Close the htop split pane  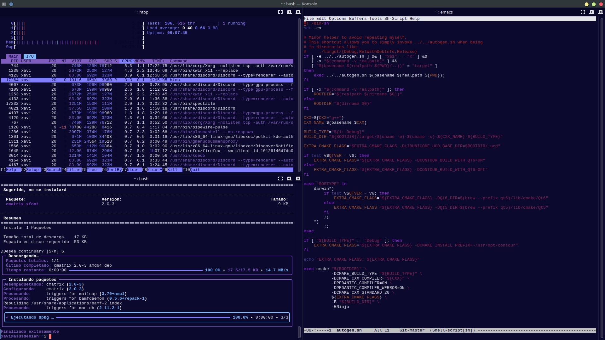[298, 12]
